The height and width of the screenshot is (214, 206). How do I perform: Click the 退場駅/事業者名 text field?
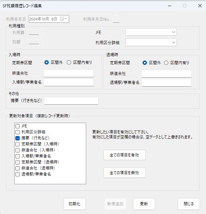[x=166, y=83]
